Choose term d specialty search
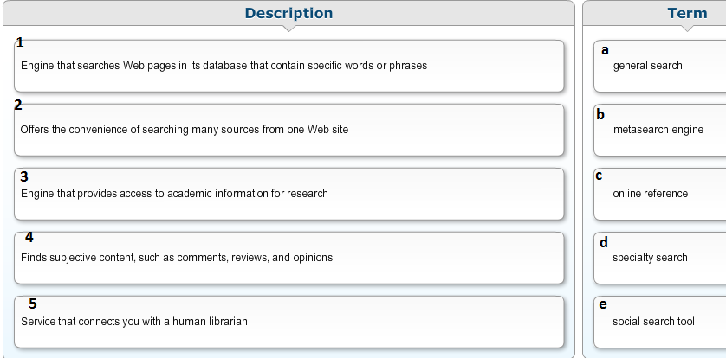The width and height of the screenshot is (726, 358). [660, 258]
